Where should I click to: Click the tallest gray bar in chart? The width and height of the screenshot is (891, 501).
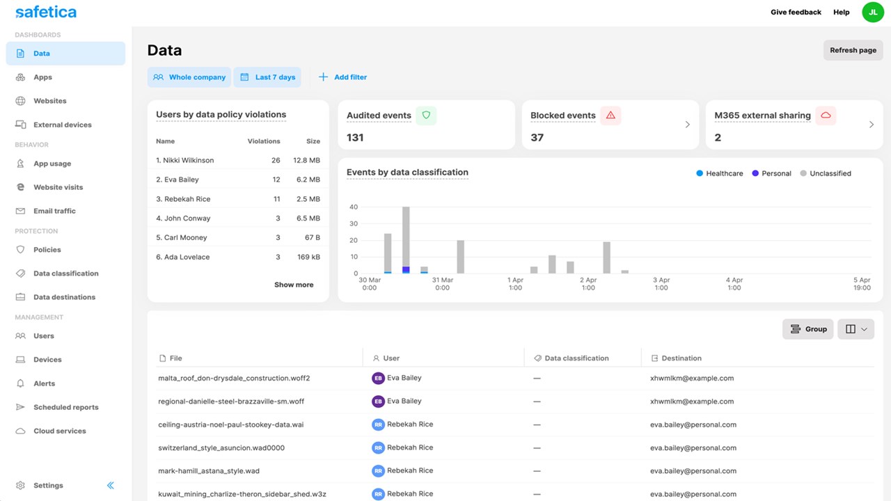406,237
